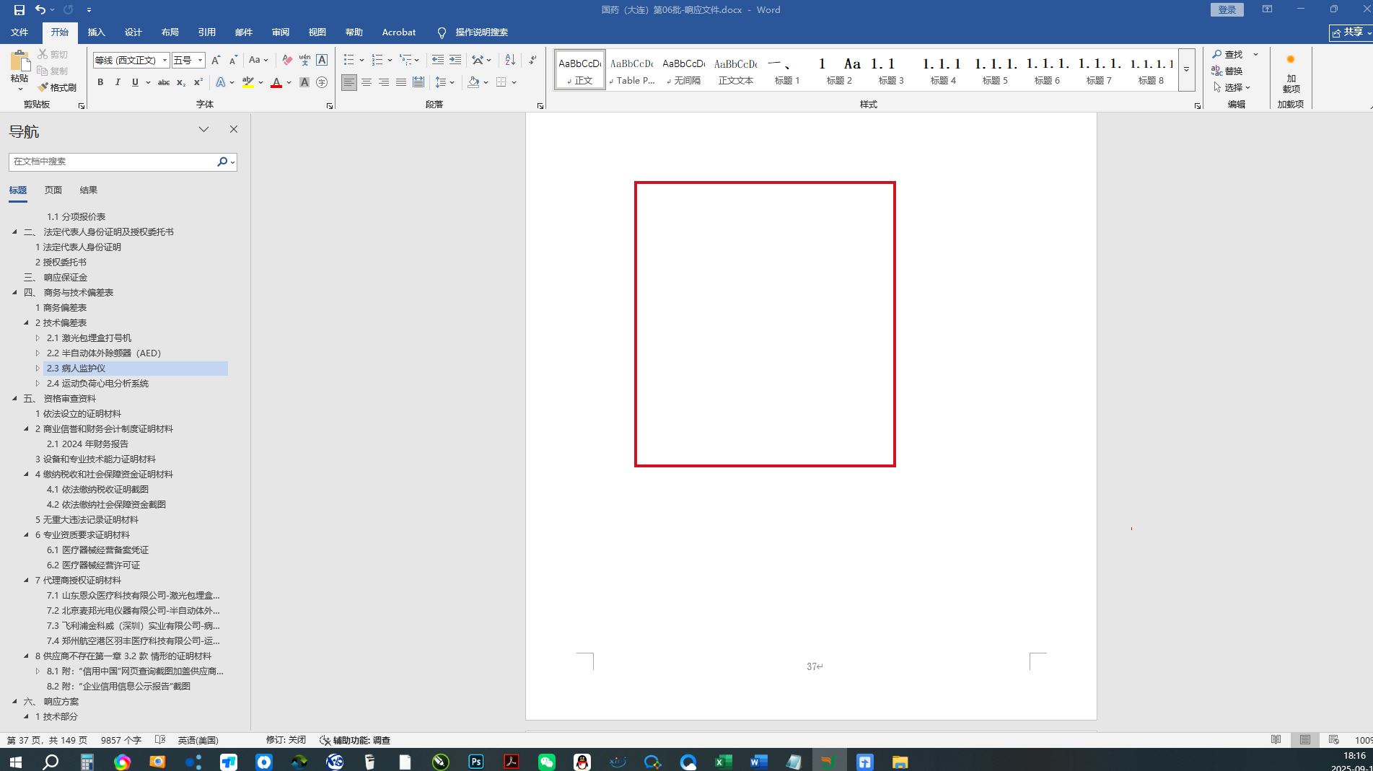The image size is (1373, 771).
Task: Click the 替换 replace tool
Action: tap(1227, 71)
